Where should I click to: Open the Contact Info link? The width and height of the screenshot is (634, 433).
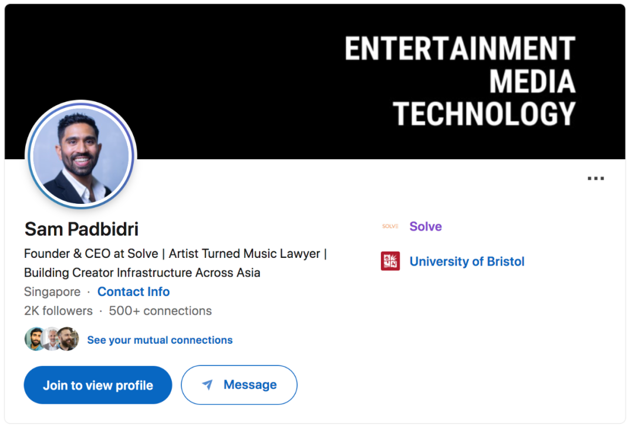pyautogui.click(x=133, y=292)
